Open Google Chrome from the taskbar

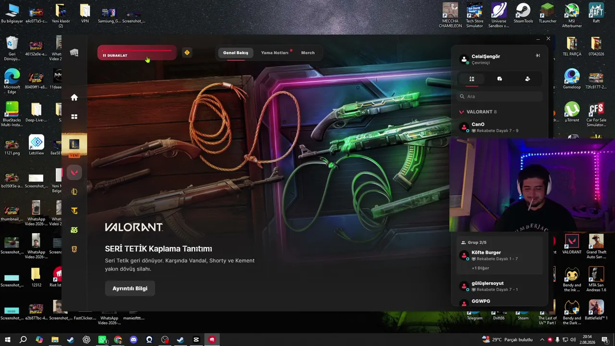[x=118, y=340]
